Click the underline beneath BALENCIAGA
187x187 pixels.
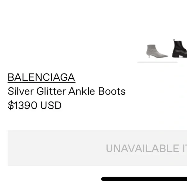coord(42,82)
